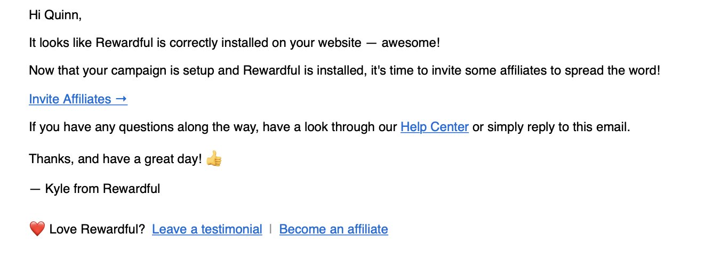Screen dimensions: 704x258
Task: Click the thumbs-up emoji
Action: click(214, 158)
